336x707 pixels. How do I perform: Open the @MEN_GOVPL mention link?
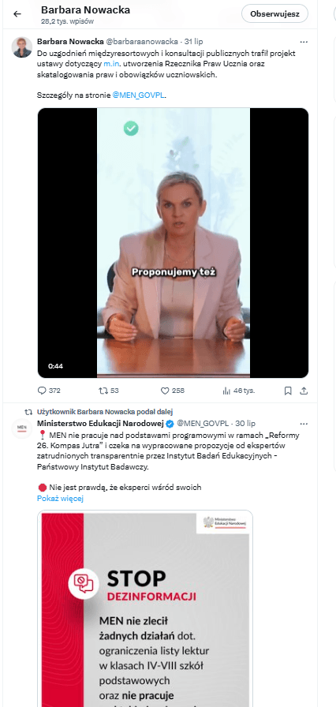[138, 95]
